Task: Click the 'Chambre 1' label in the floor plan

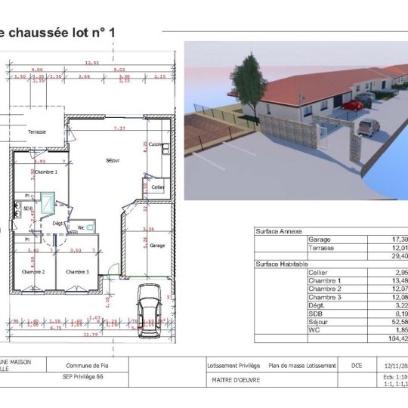Action: 46,172
